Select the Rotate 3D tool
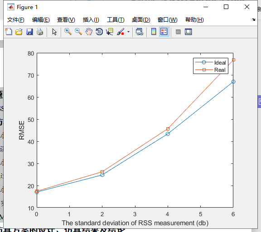 point(99,32)
